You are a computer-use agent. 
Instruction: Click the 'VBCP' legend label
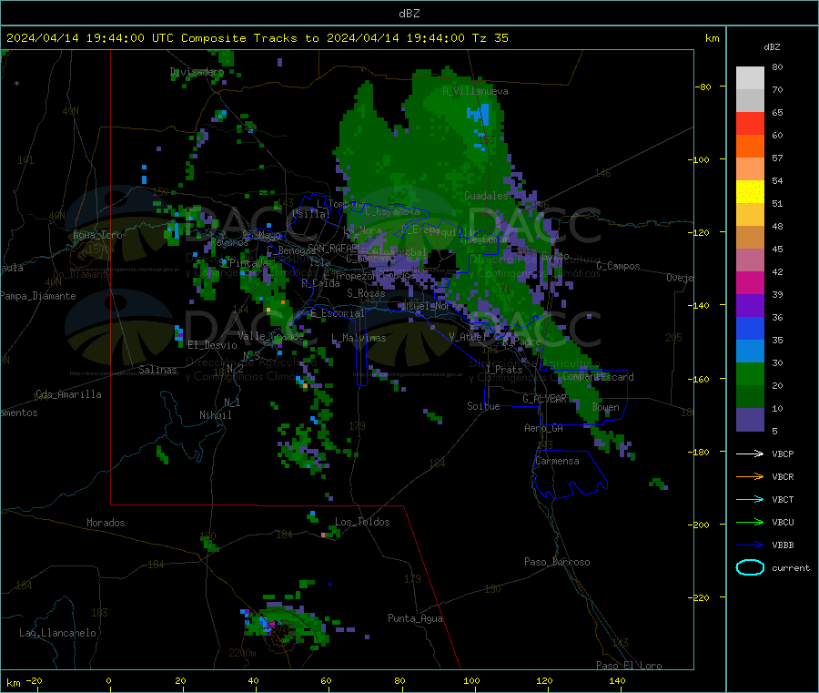783,454
